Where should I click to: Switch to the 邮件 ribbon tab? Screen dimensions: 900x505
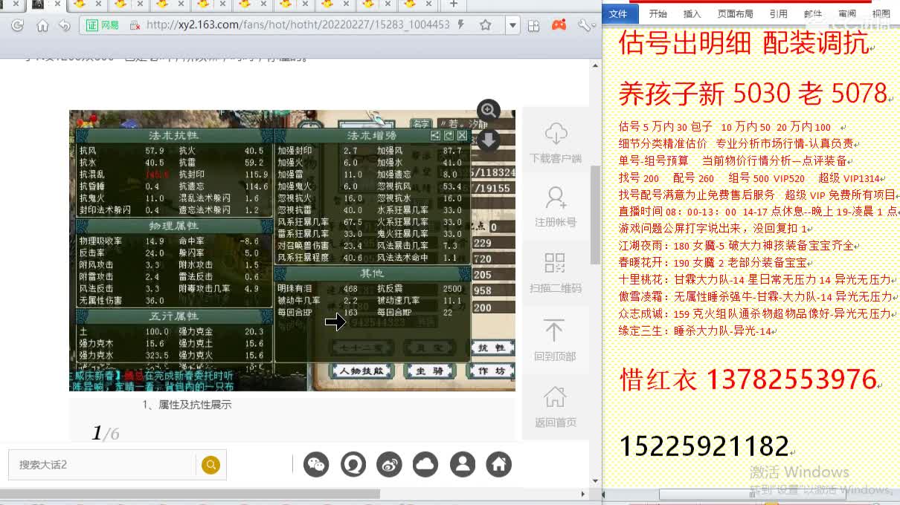pyautogui.click(x=813, y=13)
